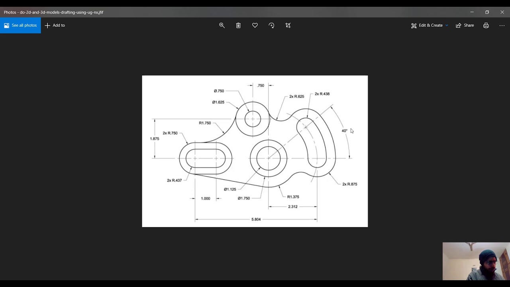This screenshot has width=510, height=287.
Task: Click the 1.875 vertical dimension
Action: click(155, 139)
